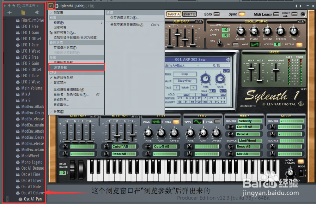Select Mono Legato parameter in browser

[x=29, y=162]
